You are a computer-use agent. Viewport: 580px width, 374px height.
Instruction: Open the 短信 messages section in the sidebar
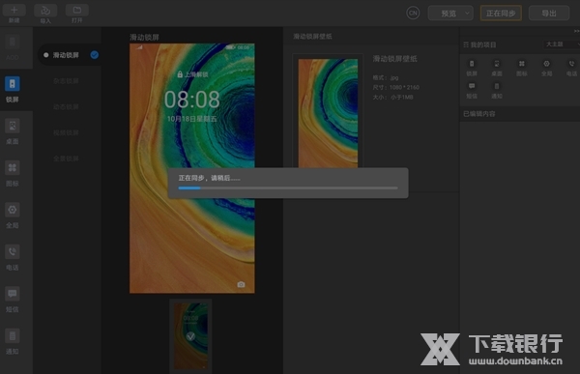(13, 300)
